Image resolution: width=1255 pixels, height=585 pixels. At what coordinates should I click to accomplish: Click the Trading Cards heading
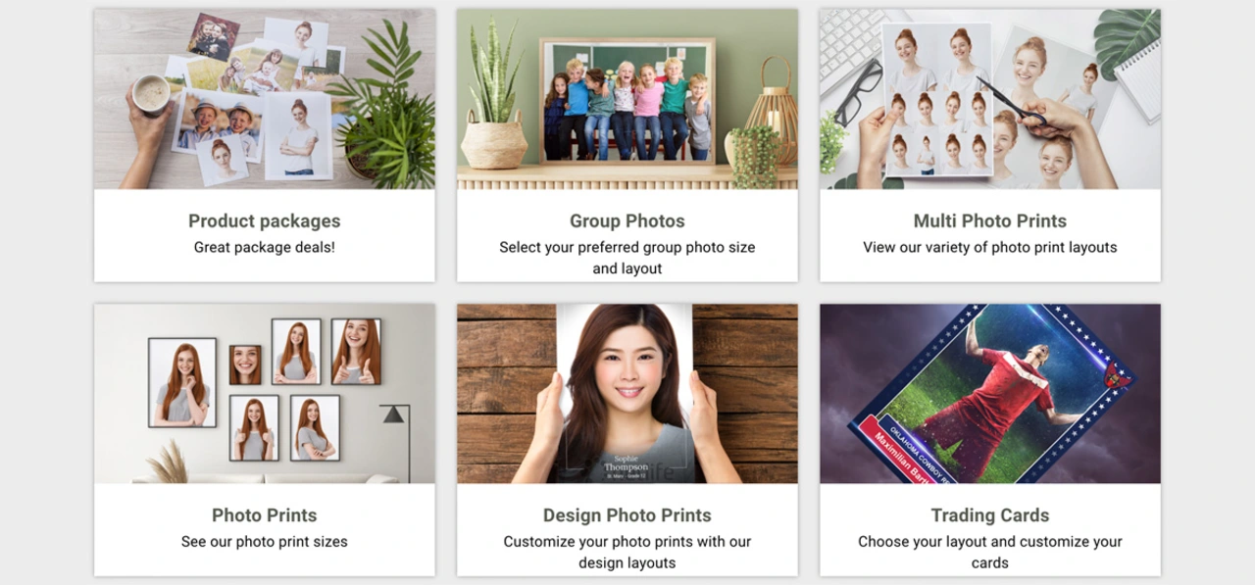pos(990,514)
